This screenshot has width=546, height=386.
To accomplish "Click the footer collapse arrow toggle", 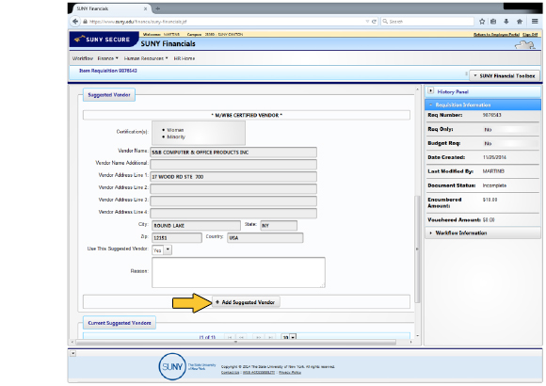I will point(72,353).
